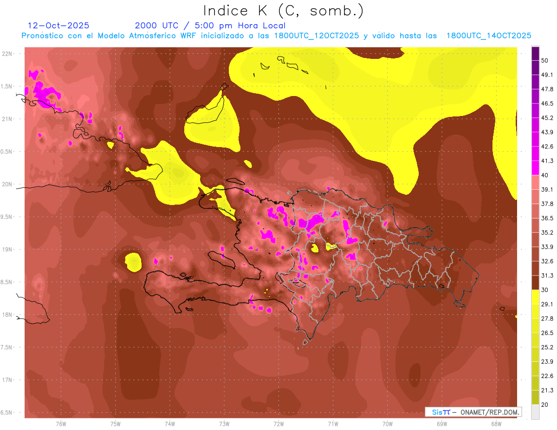Viewport: 557px width, 430px height.
Task: Click the '76W' longitude axis label
Action: (61, 424)
